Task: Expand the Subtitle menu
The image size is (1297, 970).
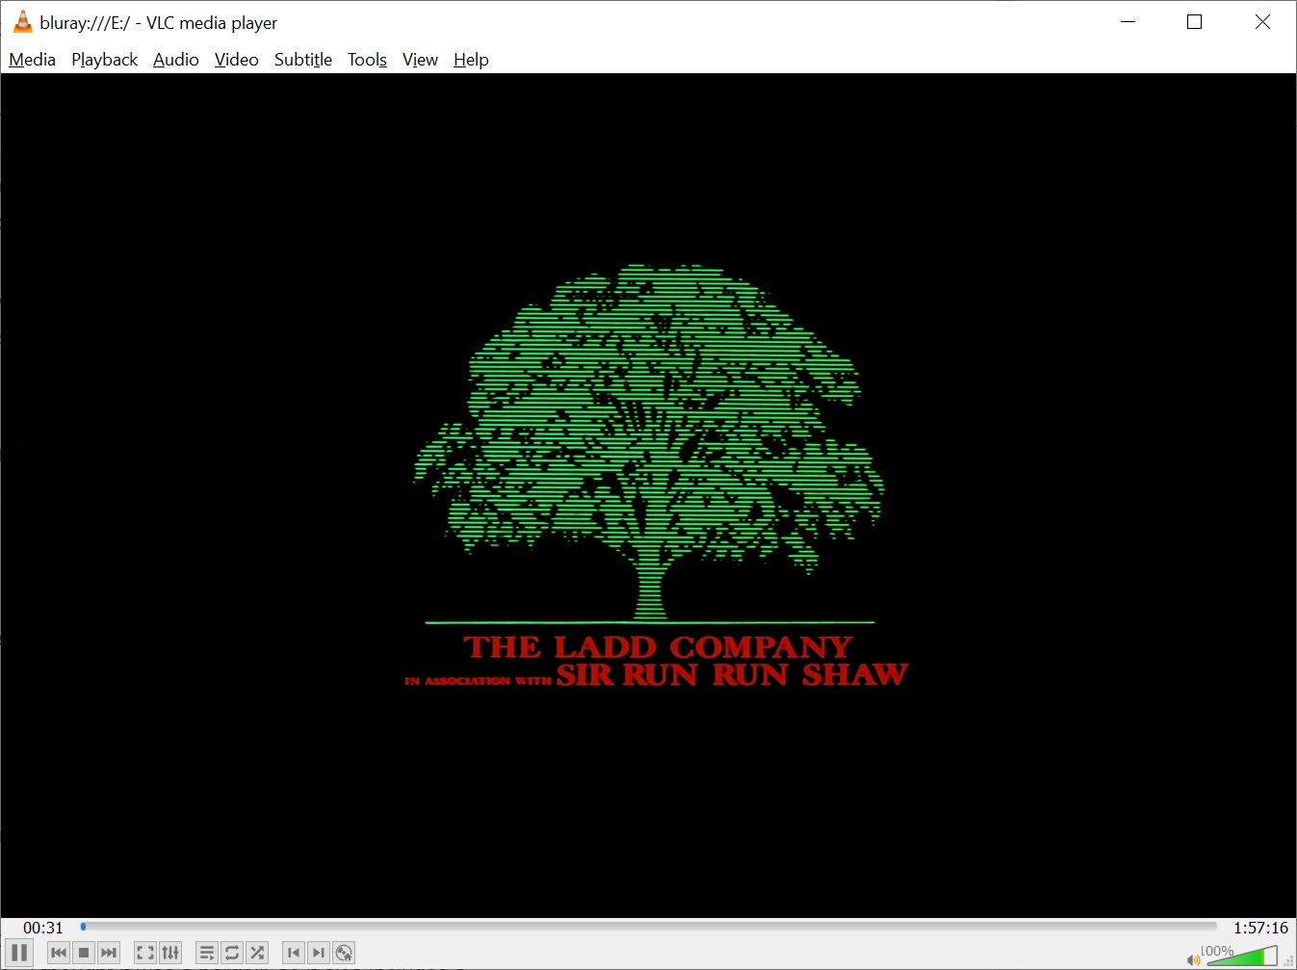Action: pyautogui.click(x=302, y=60)
